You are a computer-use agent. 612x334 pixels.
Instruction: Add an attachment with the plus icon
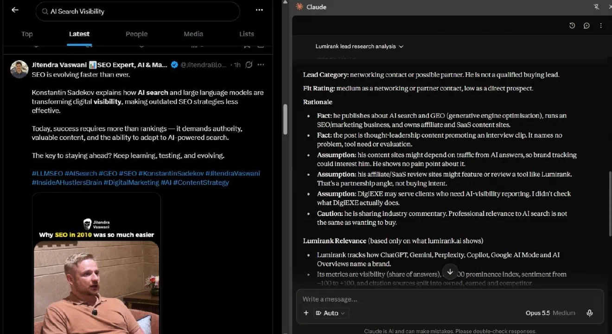click(306, 313)
